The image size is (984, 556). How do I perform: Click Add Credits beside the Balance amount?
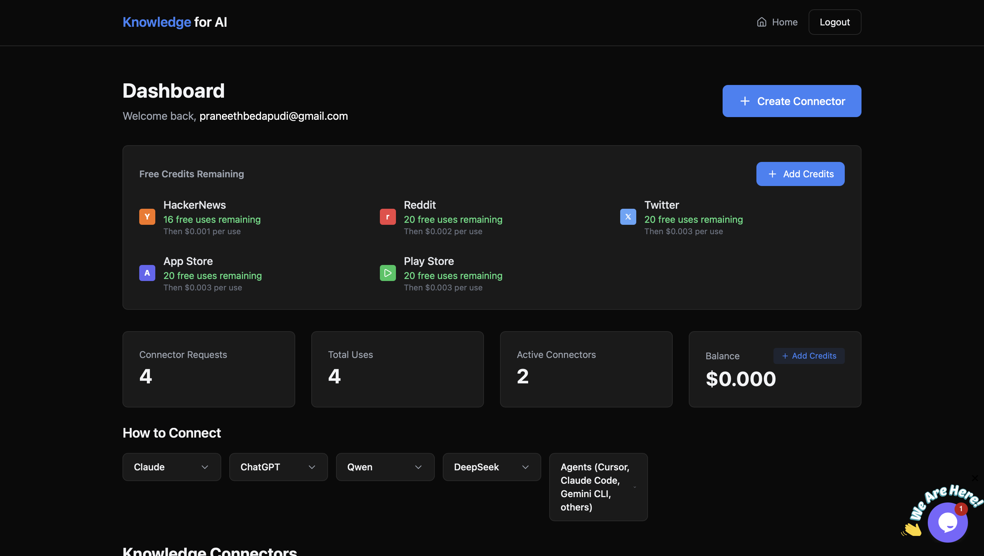(809, 356)
